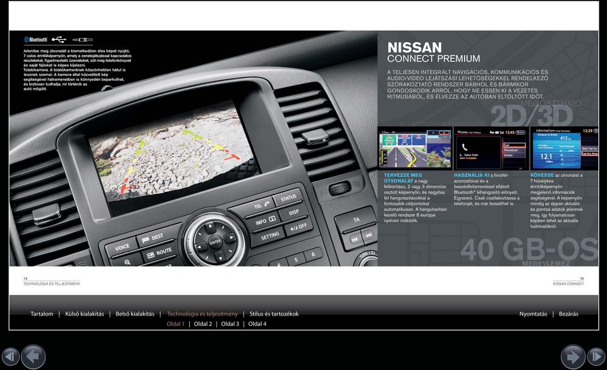Switch to Oldal 1
607x370 pixels.
[176, 324]
